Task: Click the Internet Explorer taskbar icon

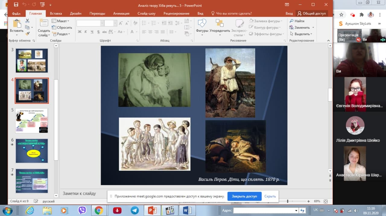Action: click(30, 210)
